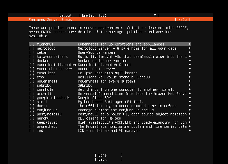Screen dimensions: 228x164
Task: Toggle the sabnzbd checkbox
Action: point(32,85)
